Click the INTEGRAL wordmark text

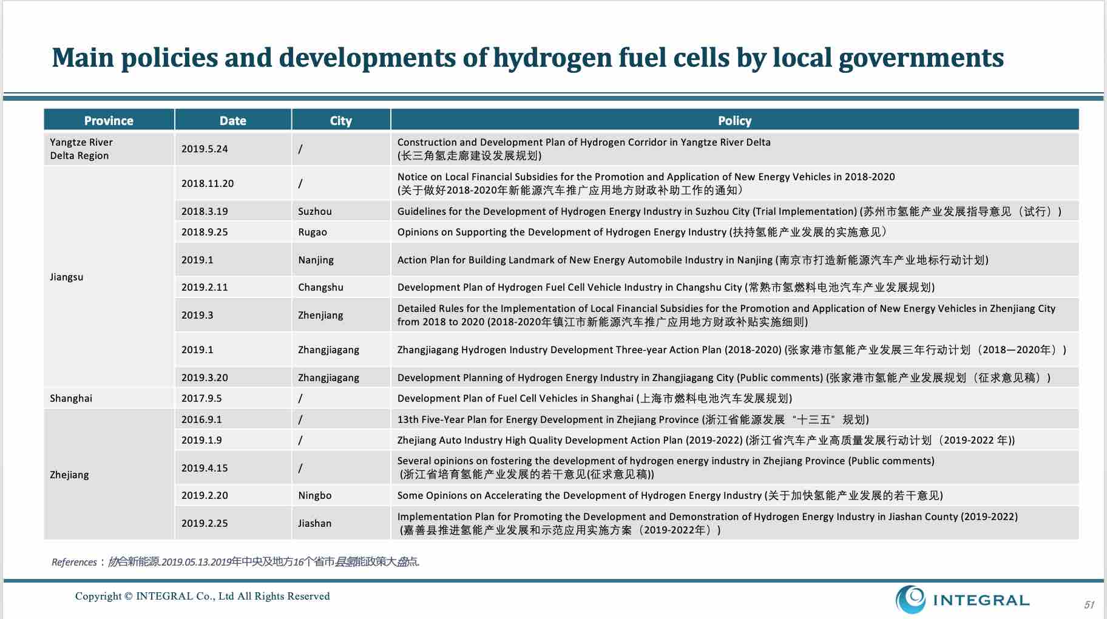(x=981, y=600)
